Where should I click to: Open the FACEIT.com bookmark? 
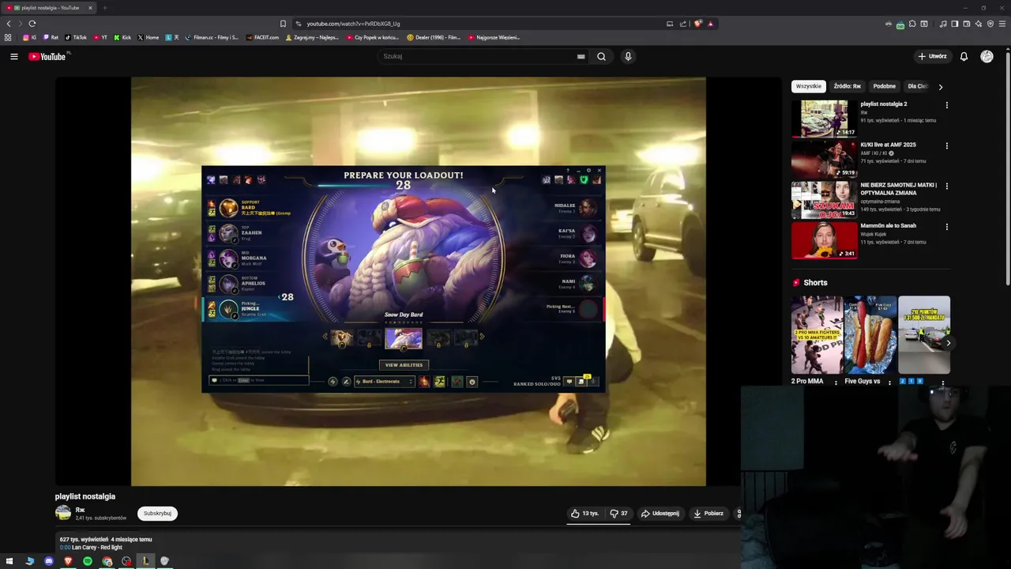pyautogui.click(x=262, y=37)
